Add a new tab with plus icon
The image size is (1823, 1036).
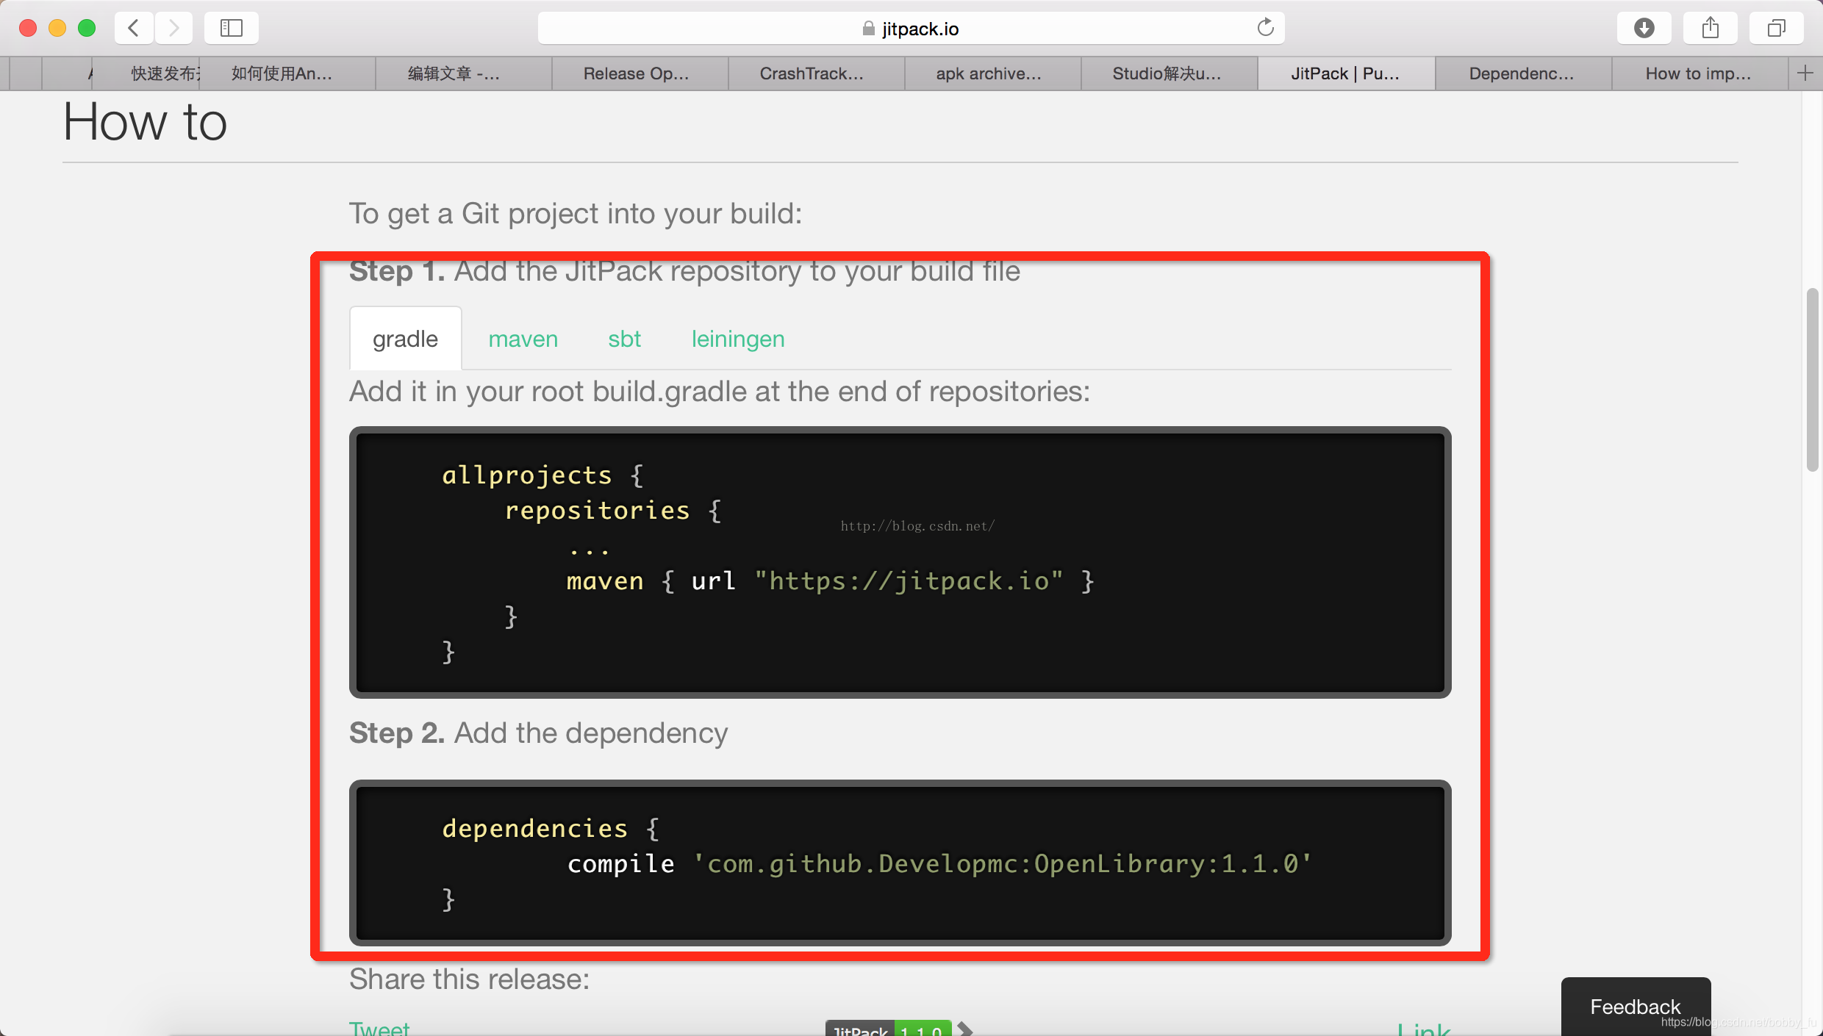[x=1805, y=73]
